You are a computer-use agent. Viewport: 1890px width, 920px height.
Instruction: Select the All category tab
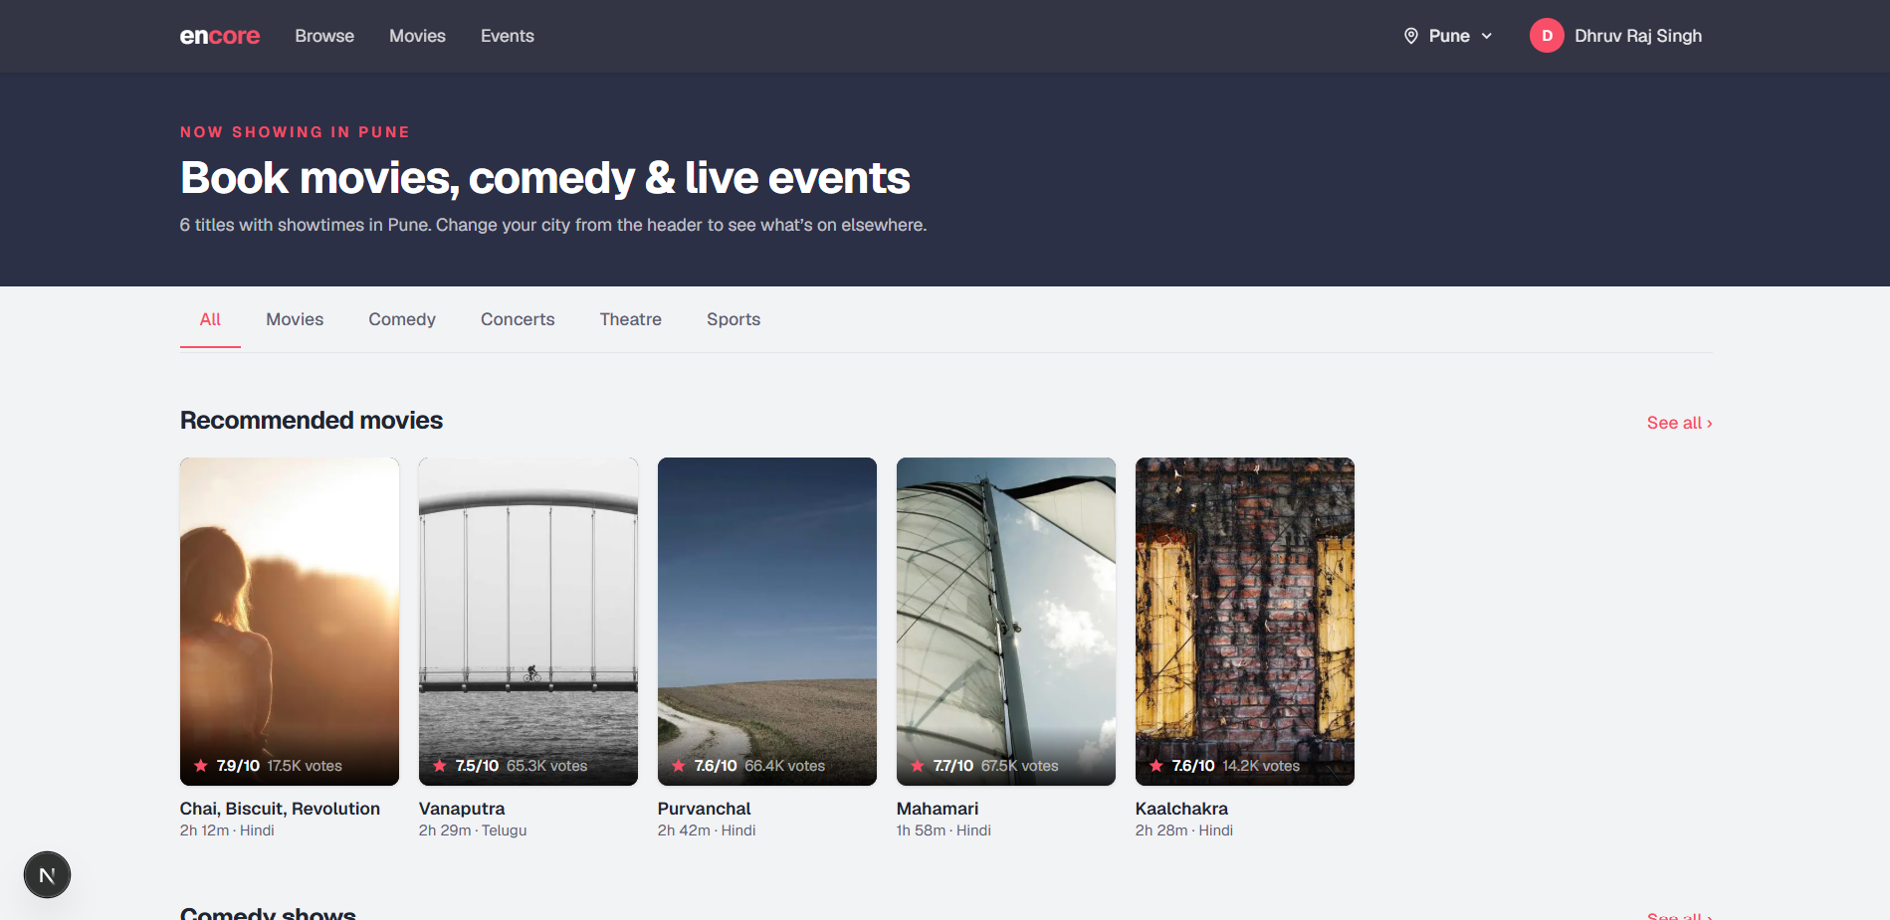(x=210, y=319)
